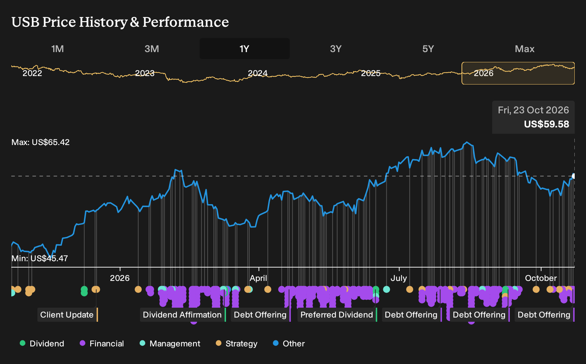The image size is (586, 364).
Task: Open the last Debt Offering label under October
Action: (x=544, y=315)
